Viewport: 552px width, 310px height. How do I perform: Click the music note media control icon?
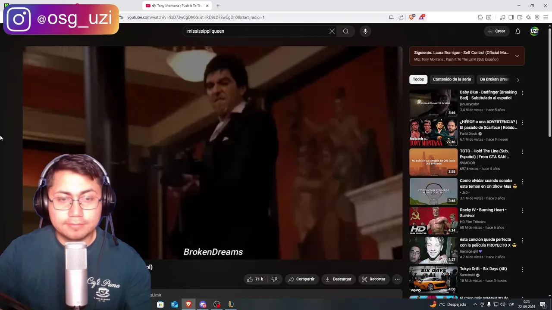(502, 17)
